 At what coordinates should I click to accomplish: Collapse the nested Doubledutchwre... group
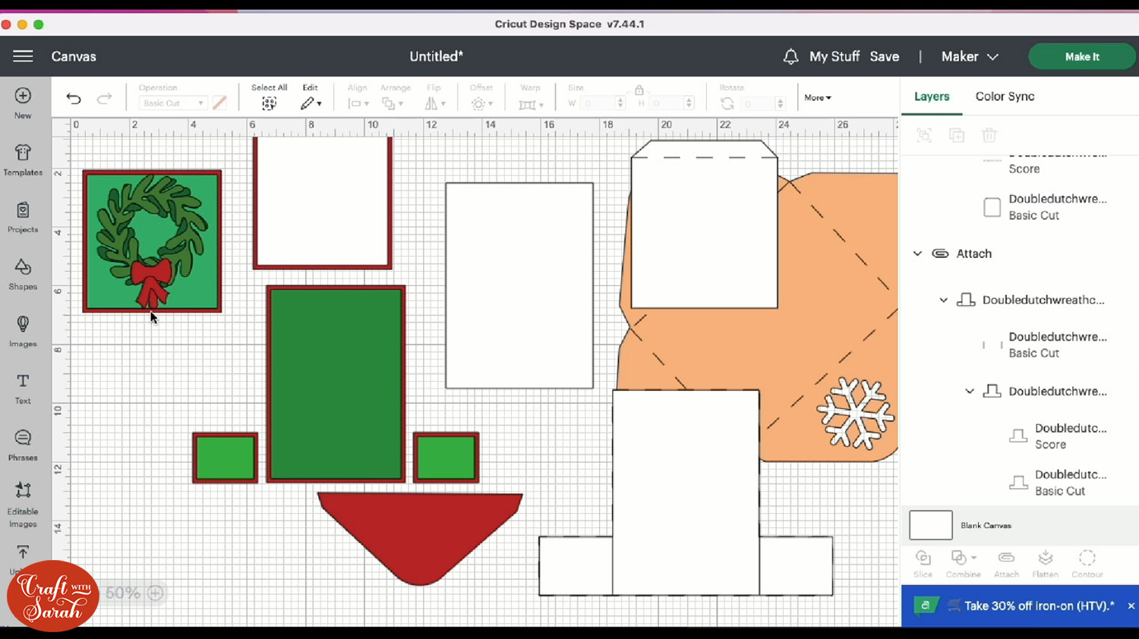click(970, 392)
